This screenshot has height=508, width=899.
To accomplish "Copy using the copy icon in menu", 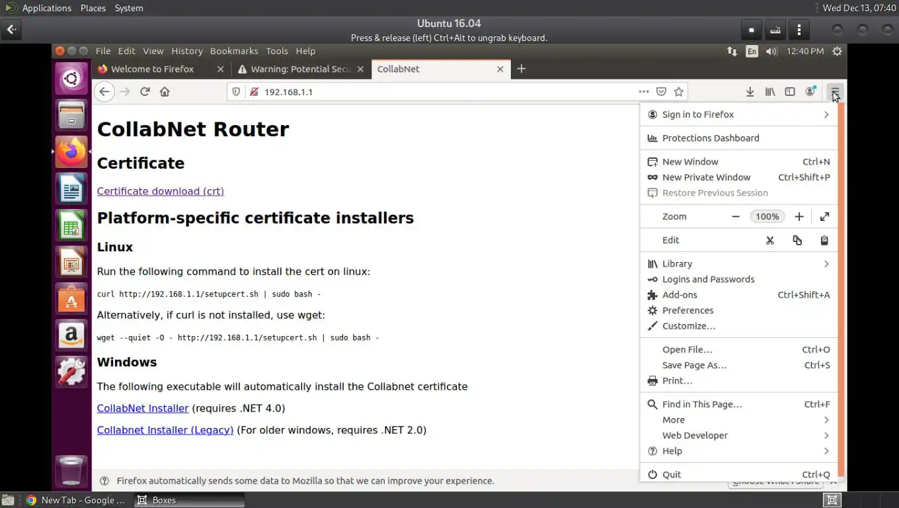I will pyautogui.click(x=797, y=240).
